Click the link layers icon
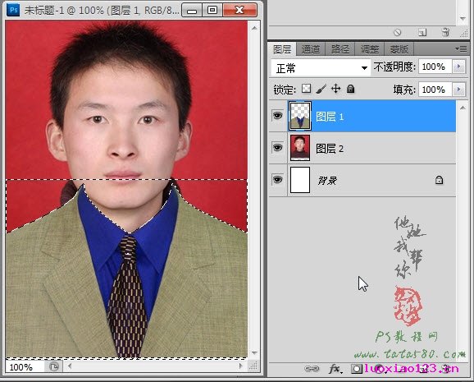Screen dimensions: 474x382 click(x=312, y=369)
